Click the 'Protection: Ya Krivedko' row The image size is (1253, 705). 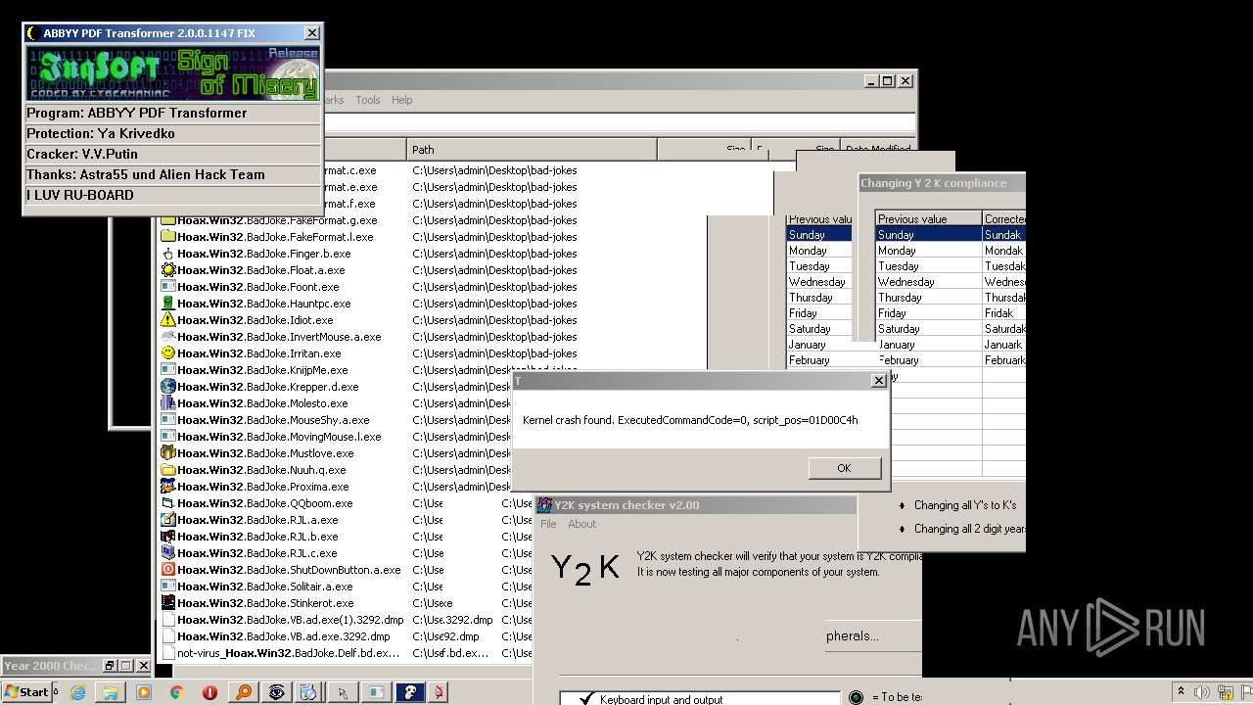coord(173,133)
